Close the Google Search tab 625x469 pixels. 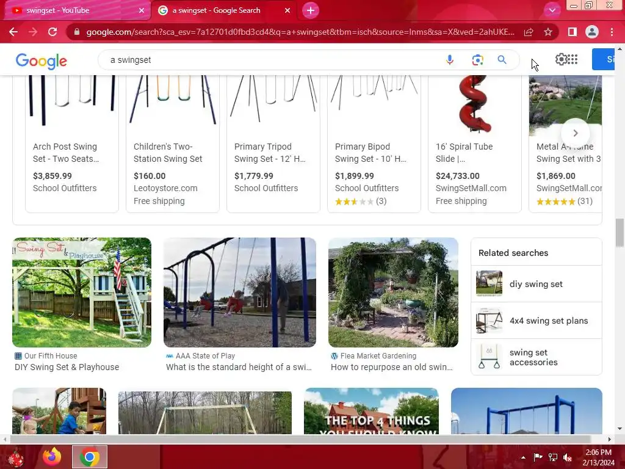click(287, 10)
